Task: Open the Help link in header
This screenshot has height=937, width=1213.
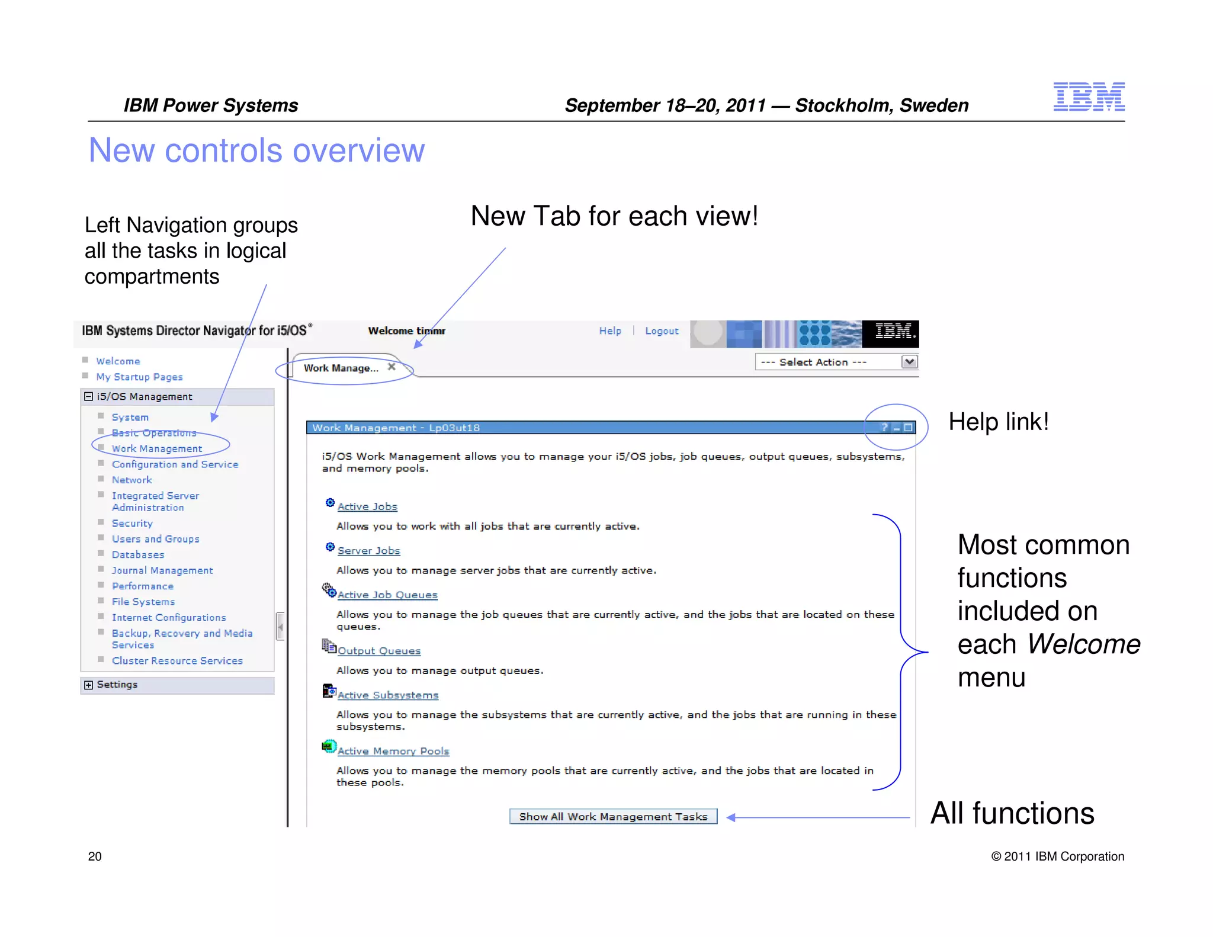Action: pos(609,330)
